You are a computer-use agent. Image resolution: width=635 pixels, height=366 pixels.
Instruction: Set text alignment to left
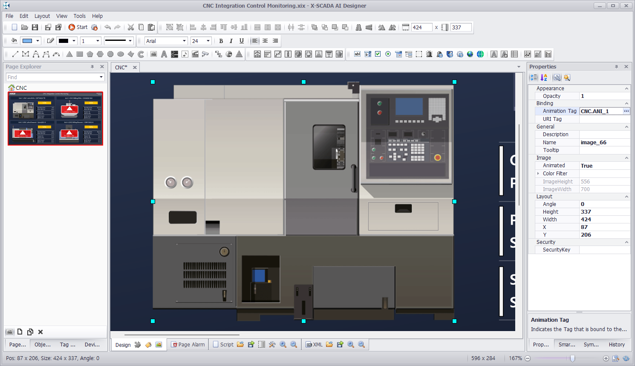[x=255, y=41]
